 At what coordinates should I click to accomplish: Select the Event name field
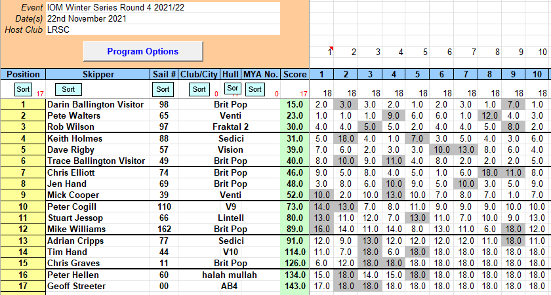(x=163, y=7)
